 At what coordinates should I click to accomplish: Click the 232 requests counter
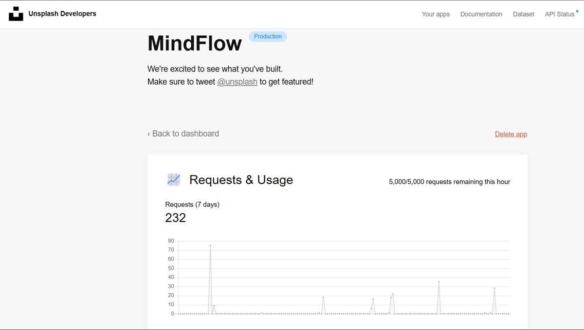pos(175,217)
